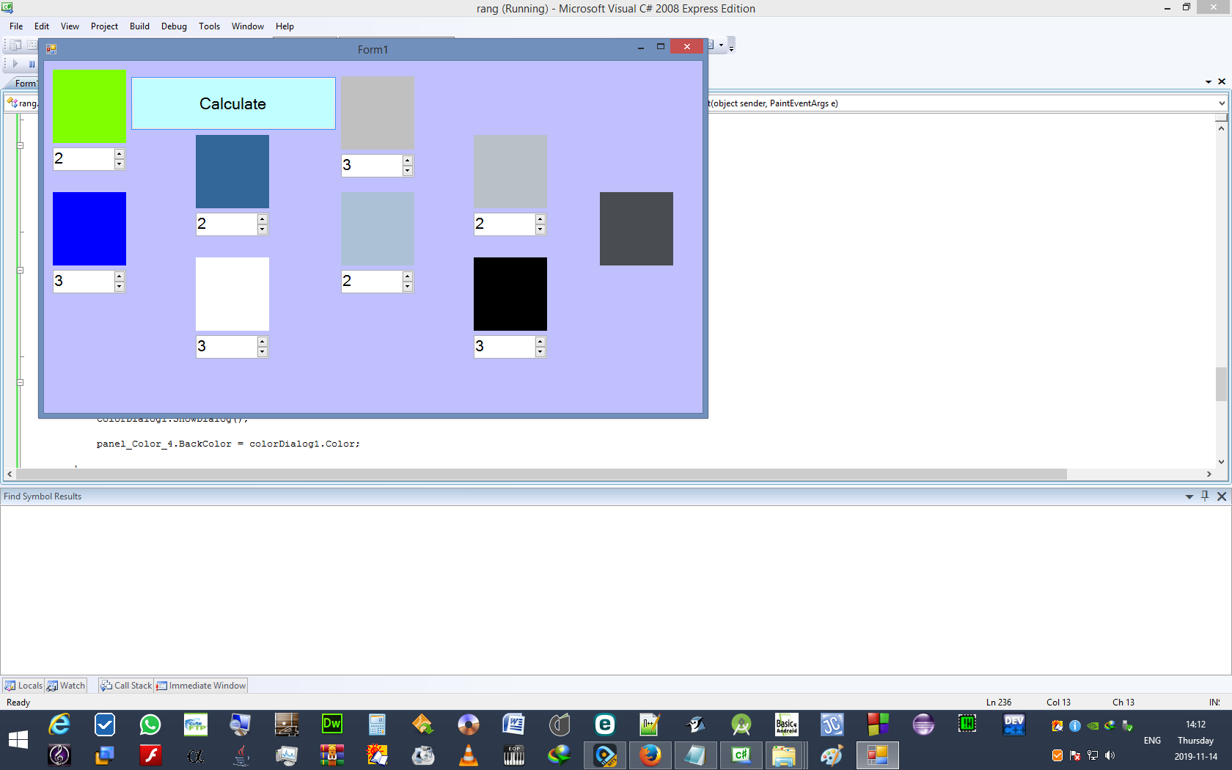Launch VLC media player from the taskbar
1232x770 pixels.
click(x=468, y=755)
